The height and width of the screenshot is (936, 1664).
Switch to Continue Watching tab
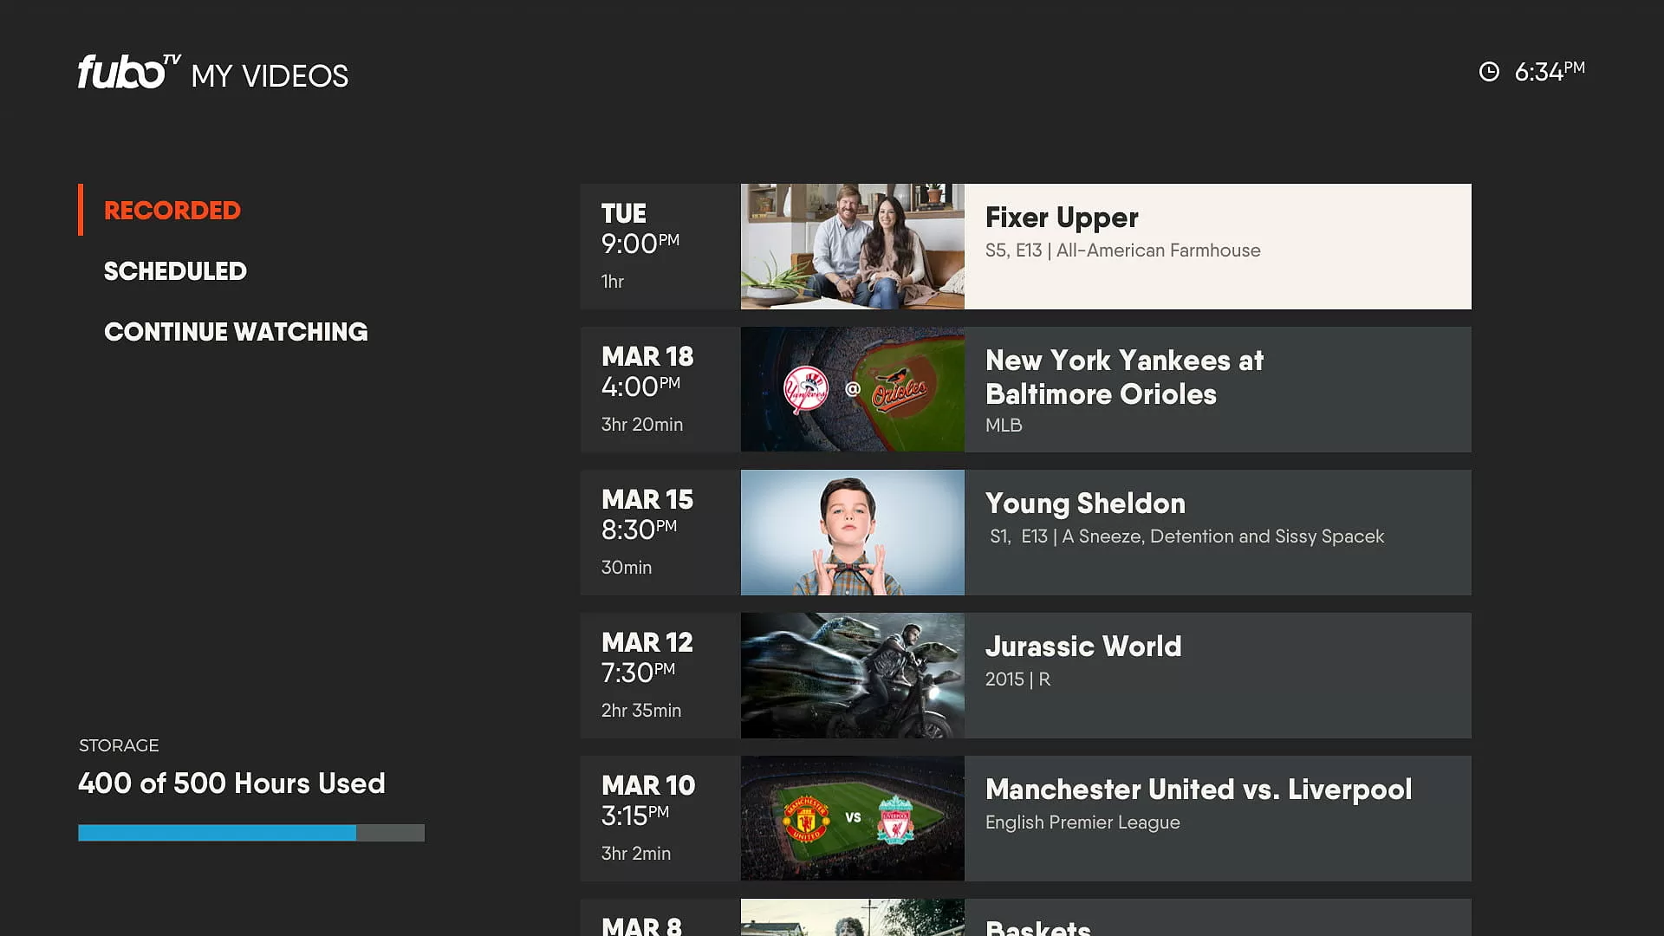pyautogui.click(x=236, y=332)
